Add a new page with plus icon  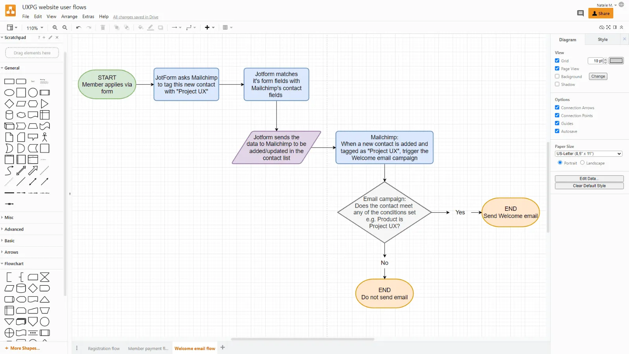223,347
